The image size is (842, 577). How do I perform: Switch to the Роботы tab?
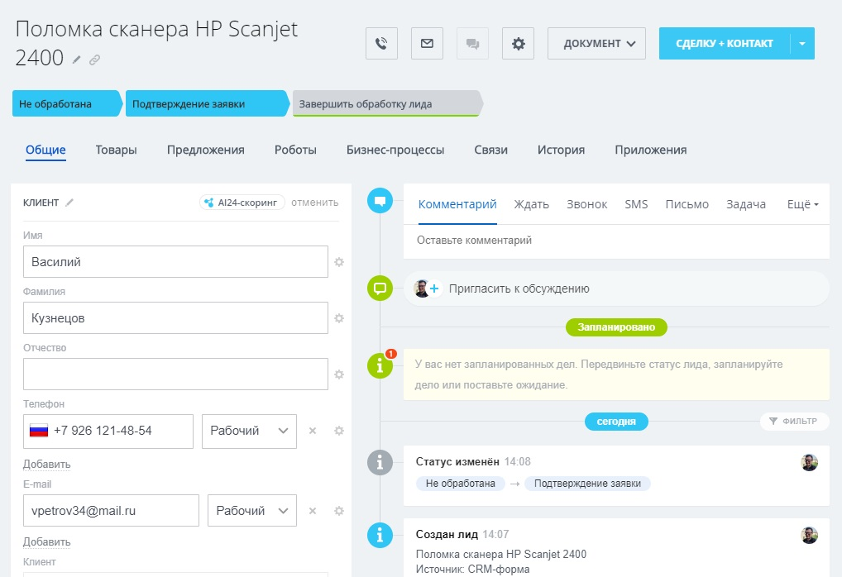(x=295, y=150)
